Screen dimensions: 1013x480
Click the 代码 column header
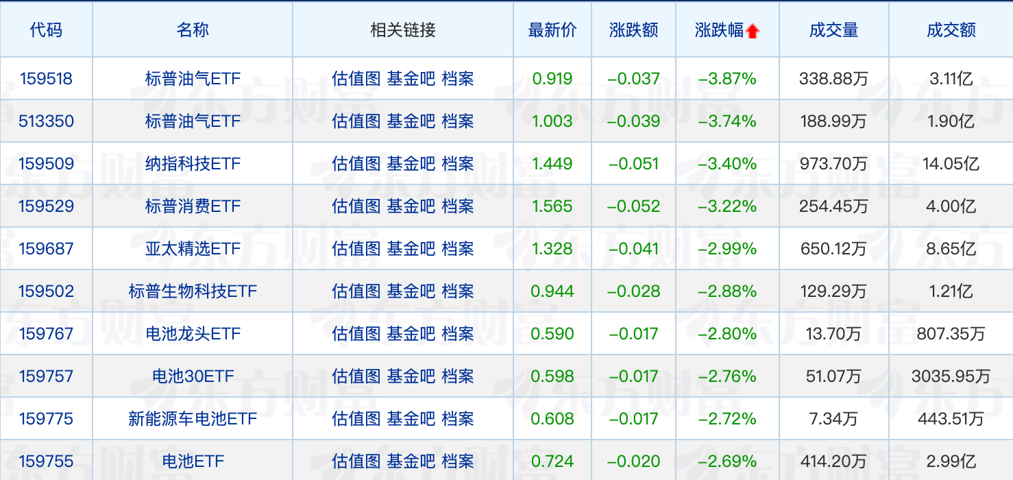tap(46, 30)
